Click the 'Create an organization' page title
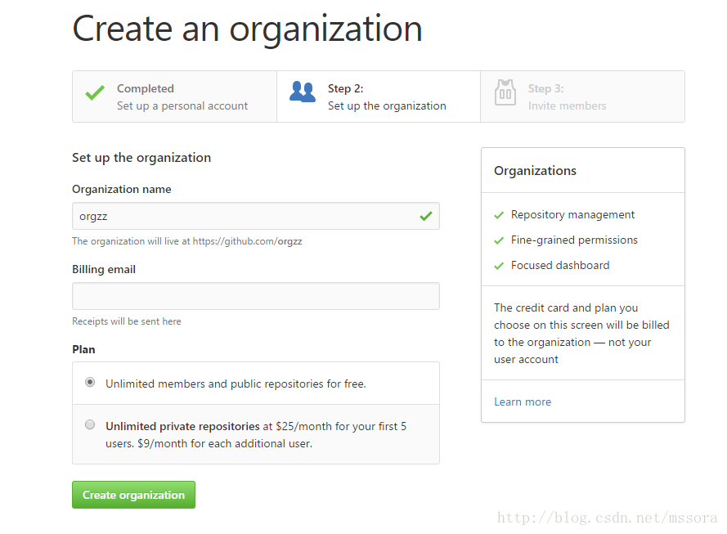This screenshot has width=727, height=534. point(247,29)
